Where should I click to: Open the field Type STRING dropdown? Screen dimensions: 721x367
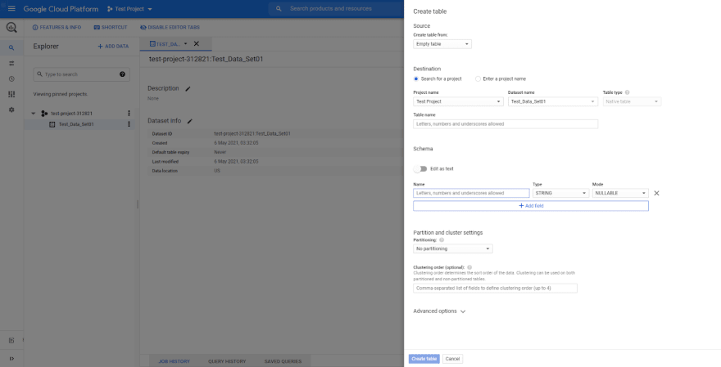[x=560, y=193]
